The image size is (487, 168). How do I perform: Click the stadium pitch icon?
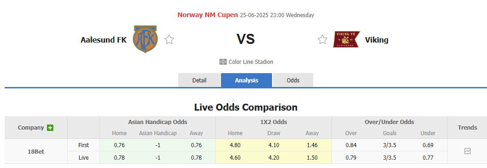coord(223,62)
